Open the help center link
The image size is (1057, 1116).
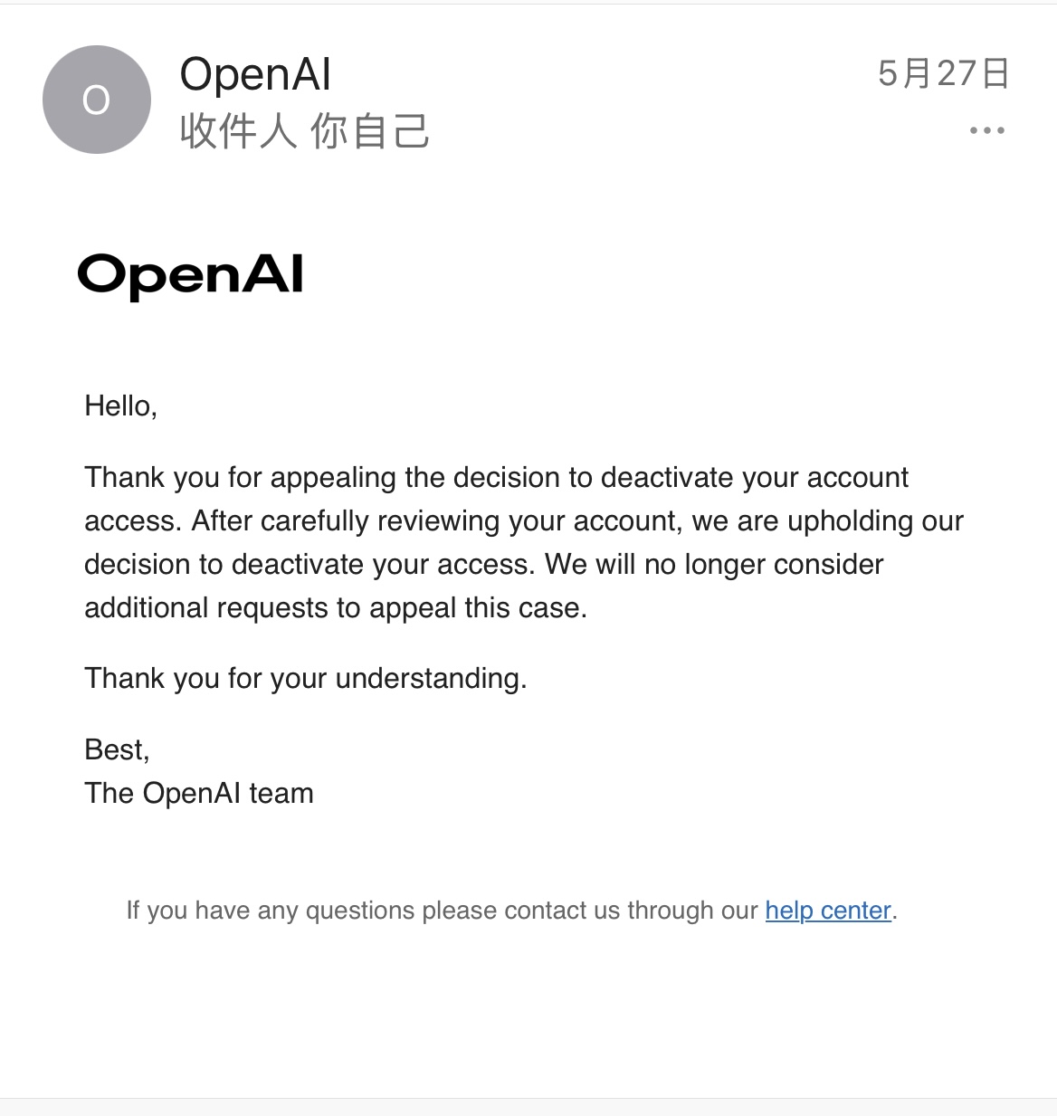[828, 910]
